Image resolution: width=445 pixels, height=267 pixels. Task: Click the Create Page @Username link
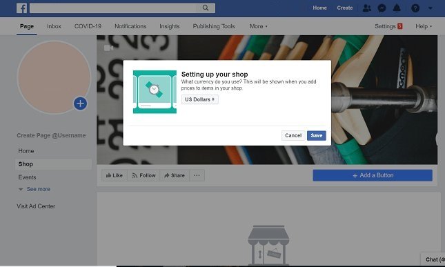(51, 135)
